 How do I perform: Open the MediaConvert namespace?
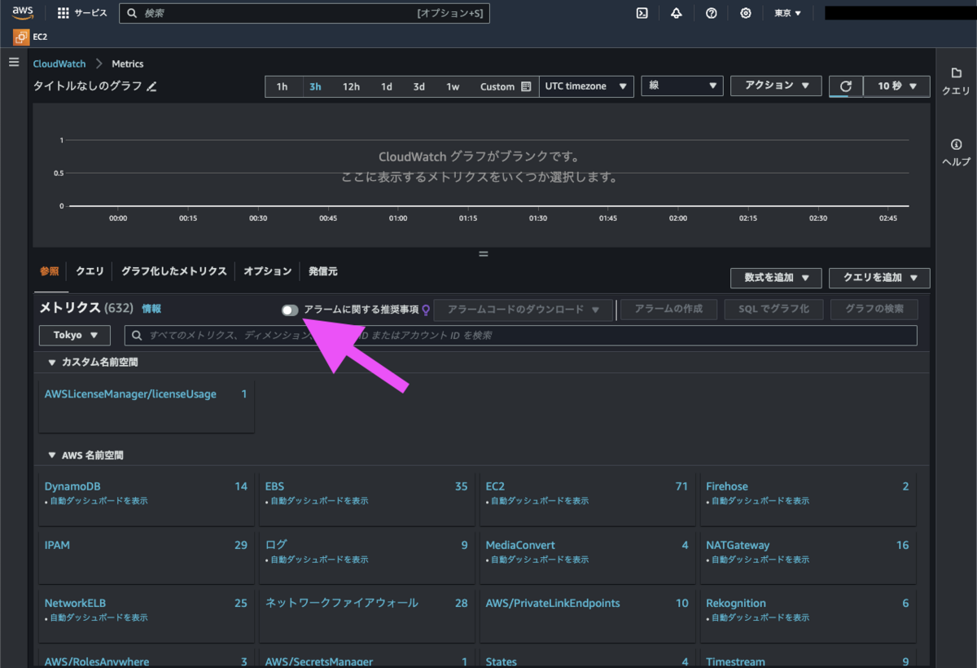coord(520,545)
